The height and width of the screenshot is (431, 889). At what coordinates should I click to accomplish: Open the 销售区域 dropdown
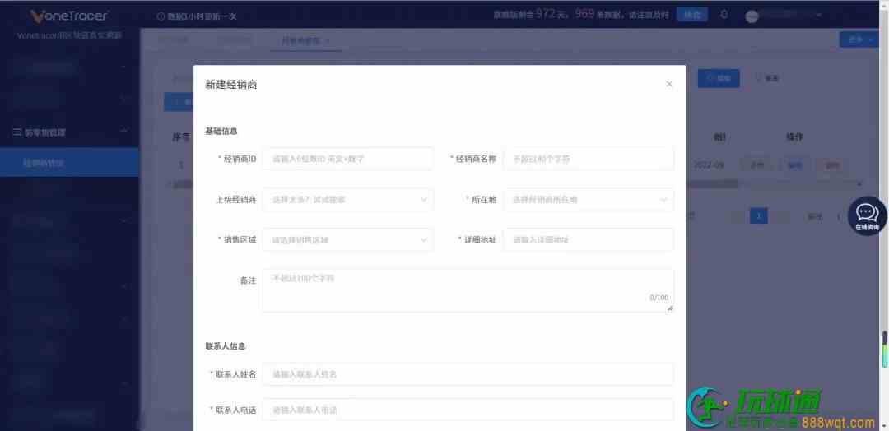[x=348, y=240]
